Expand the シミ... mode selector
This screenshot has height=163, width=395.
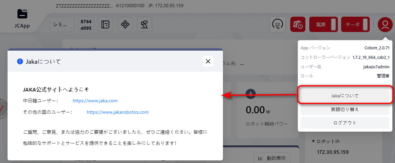pyautogui.click(x=62, y=24)
